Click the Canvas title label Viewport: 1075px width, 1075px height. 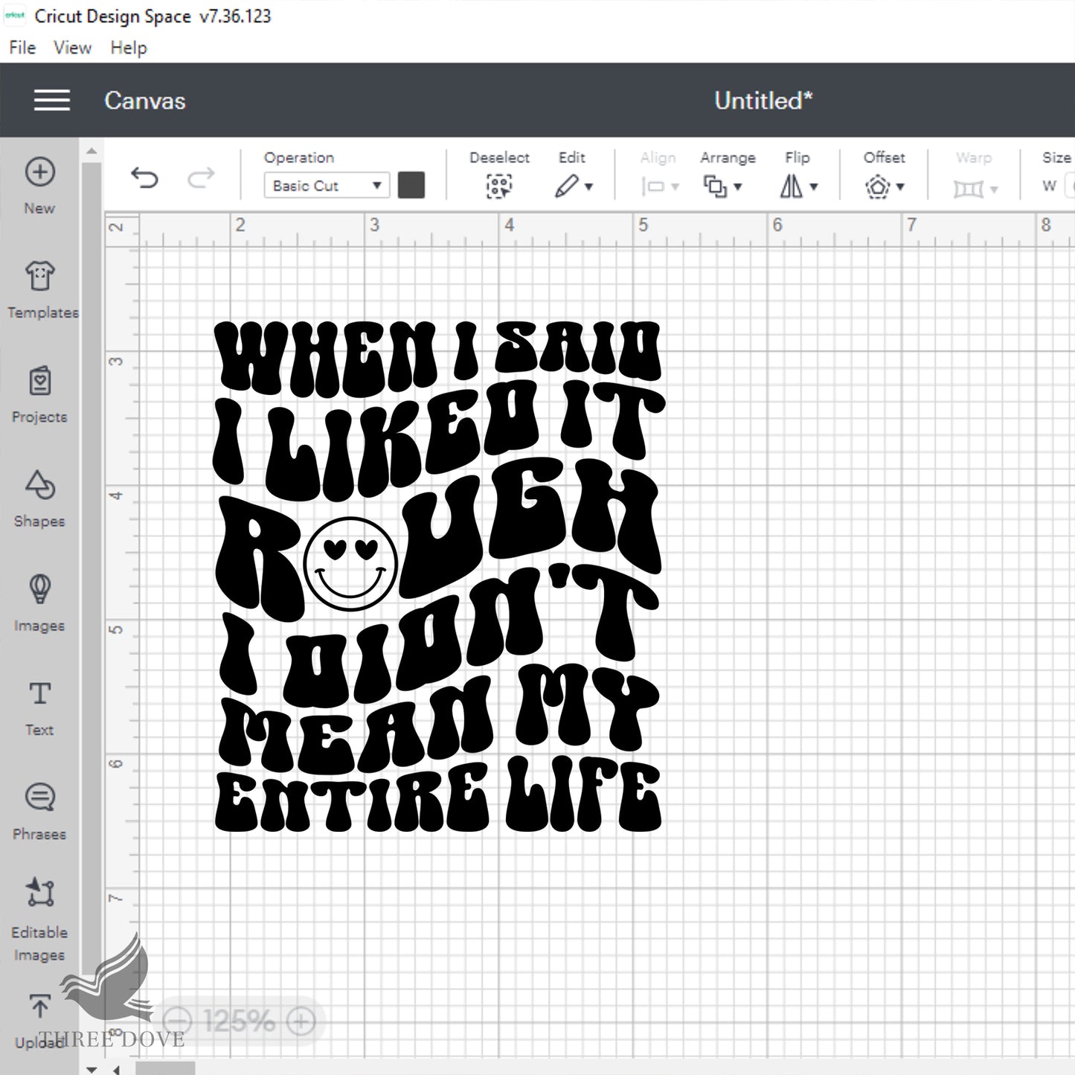tap(145, 100)
